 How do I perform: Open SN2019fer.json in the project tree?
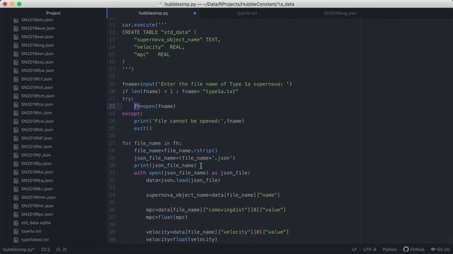pyautogui.click(x=37, y=147)
